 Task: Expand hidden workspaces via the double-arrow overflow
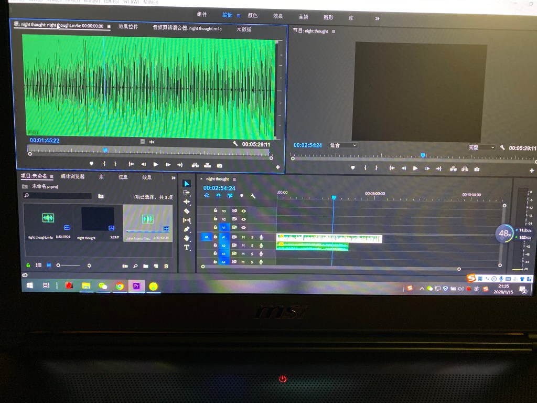(x=377, y=18)
